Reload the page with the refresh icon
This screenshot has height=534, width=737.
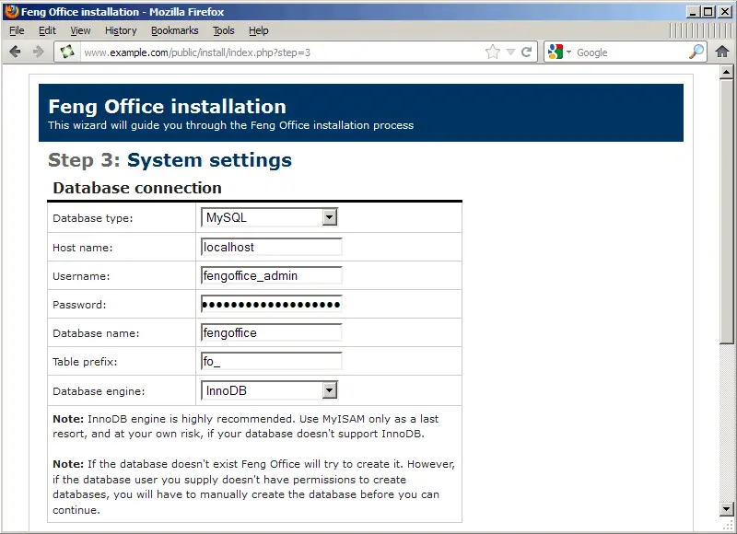(526, 52)
